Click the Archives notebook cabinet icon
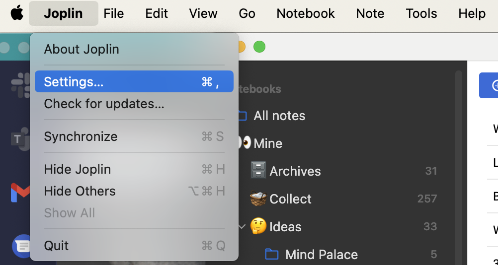This screenshot has width=498, height=265. tap(258, 171)
